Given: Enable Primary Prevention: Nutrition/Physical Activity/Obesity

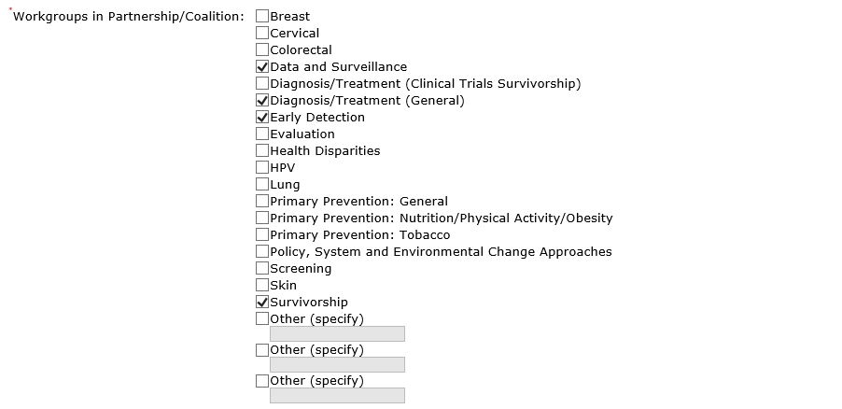Looking at the screenshot, I should [x=262, y=219].
